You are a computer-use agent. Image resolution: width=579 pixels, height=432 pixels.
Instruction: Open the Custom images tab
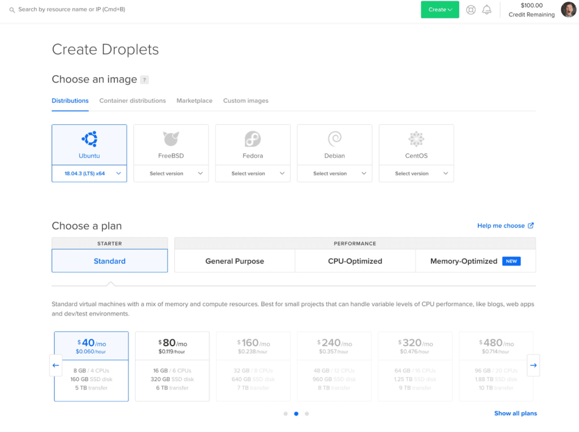[x=245, y=101]
